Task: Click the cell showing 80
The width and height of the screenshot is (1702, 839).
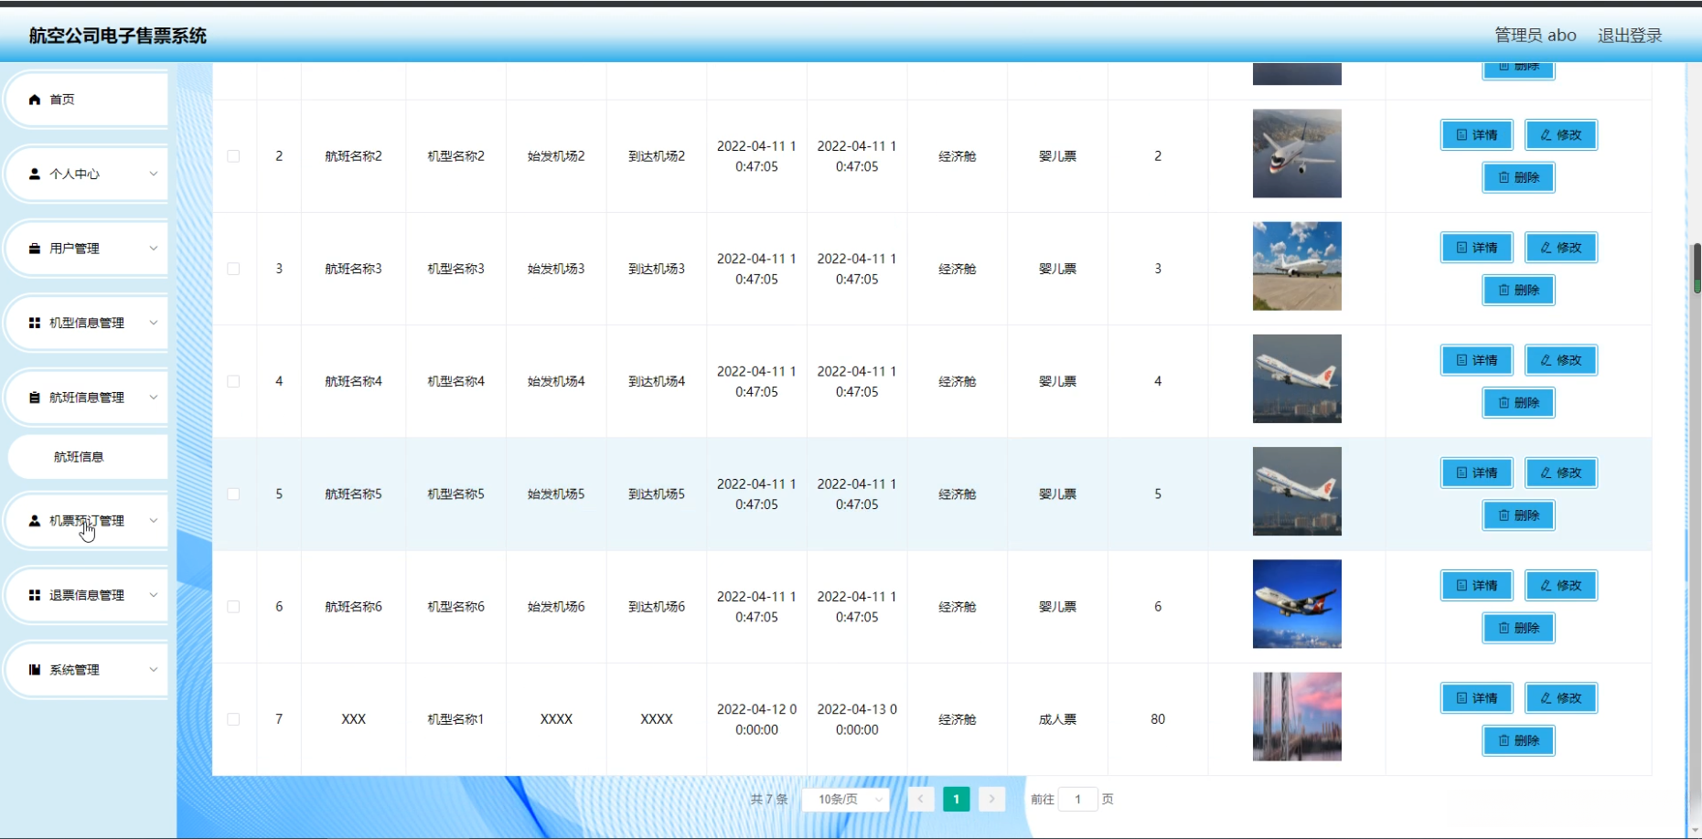Action: point(1158,719)
